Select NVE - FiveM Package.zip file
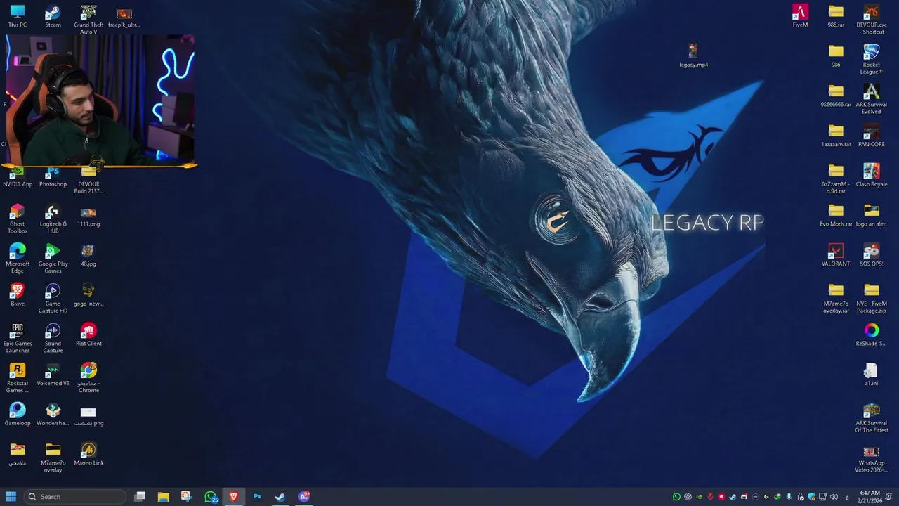The height and width of the screenshot is (506, 899). pyautogui.click(x=872, y=299)
